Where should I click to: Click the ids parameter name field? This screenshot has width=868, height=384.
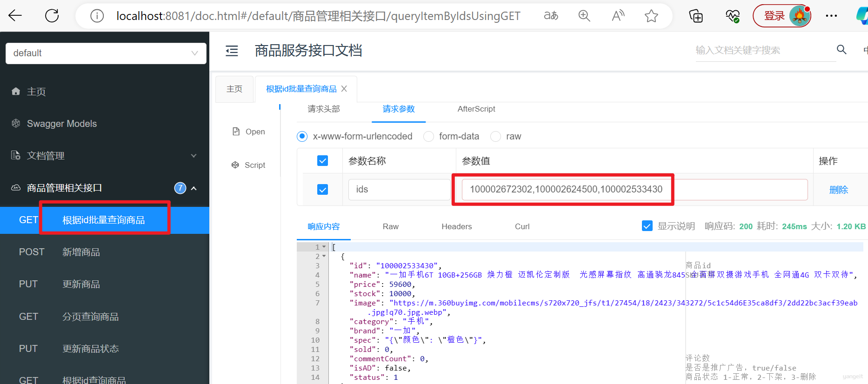click(399, 189)
